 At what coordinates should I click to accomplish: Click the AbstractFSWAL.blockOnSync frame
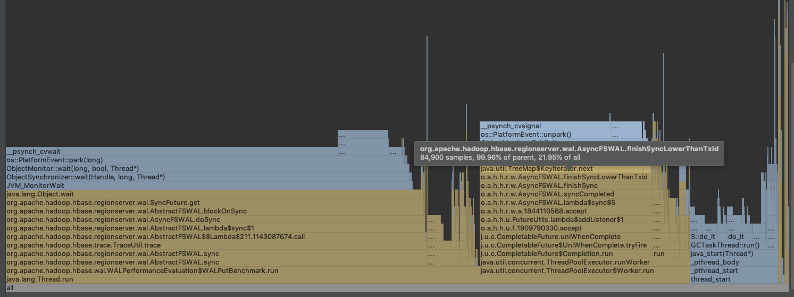[216, 211]
